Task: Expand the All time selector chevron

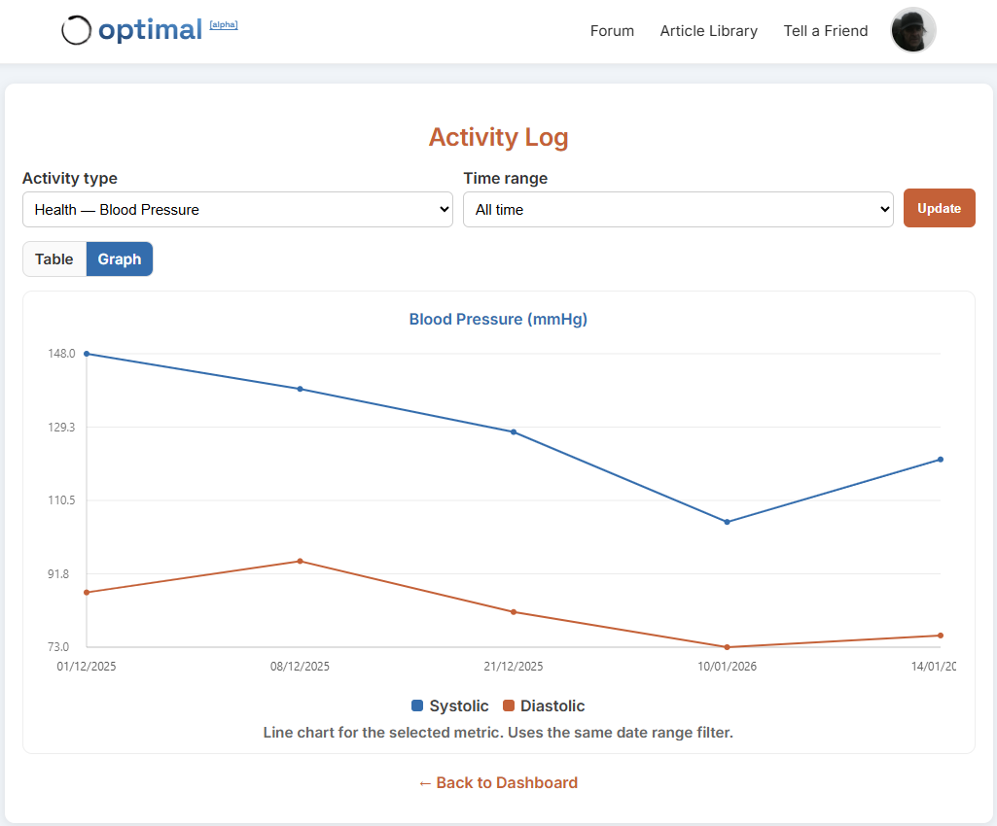Action: click(883, 209)
